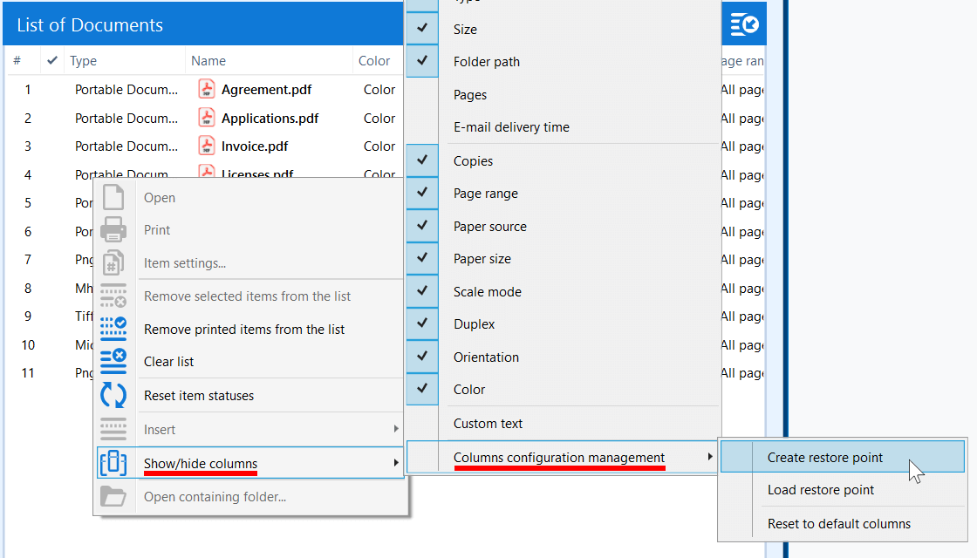Viewport: 977px width, 558px height.
Task: Click the PDF icon beside Agreement.pdf
Action: 207,89
